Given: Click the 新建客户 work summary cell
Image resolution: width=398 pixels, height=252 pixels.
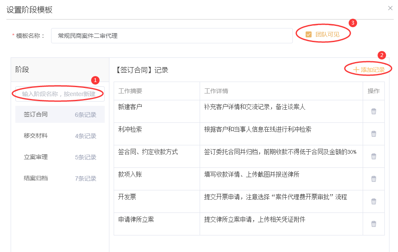Looking at the screenshot, I should pos(130,107).
